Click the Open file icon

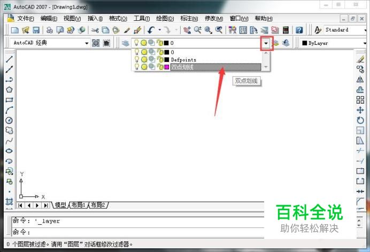26,30
